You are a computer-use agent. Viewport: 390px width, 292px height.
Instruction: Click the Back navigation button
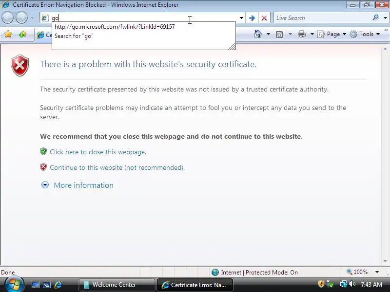(7, 18)
